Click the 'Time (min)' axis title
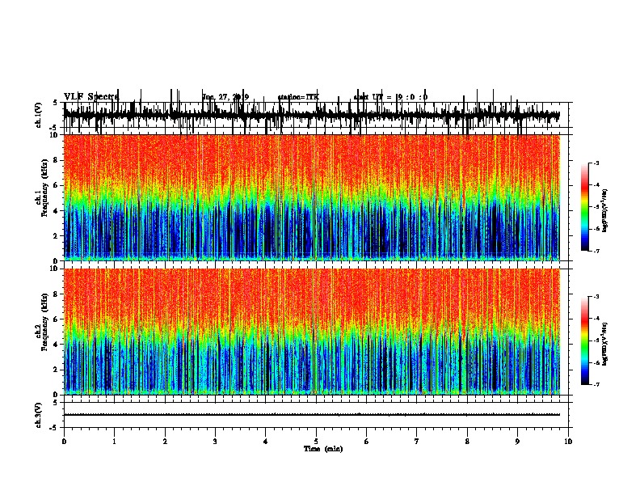Screen dimensions: 640x495 pyautogui.click(x=323, y=449)
